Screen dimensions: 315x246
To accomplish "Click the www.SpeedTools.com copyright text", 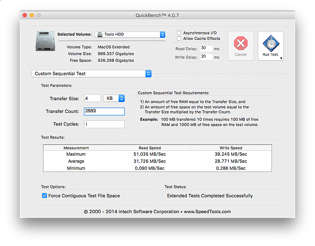I will click(207, 211).
